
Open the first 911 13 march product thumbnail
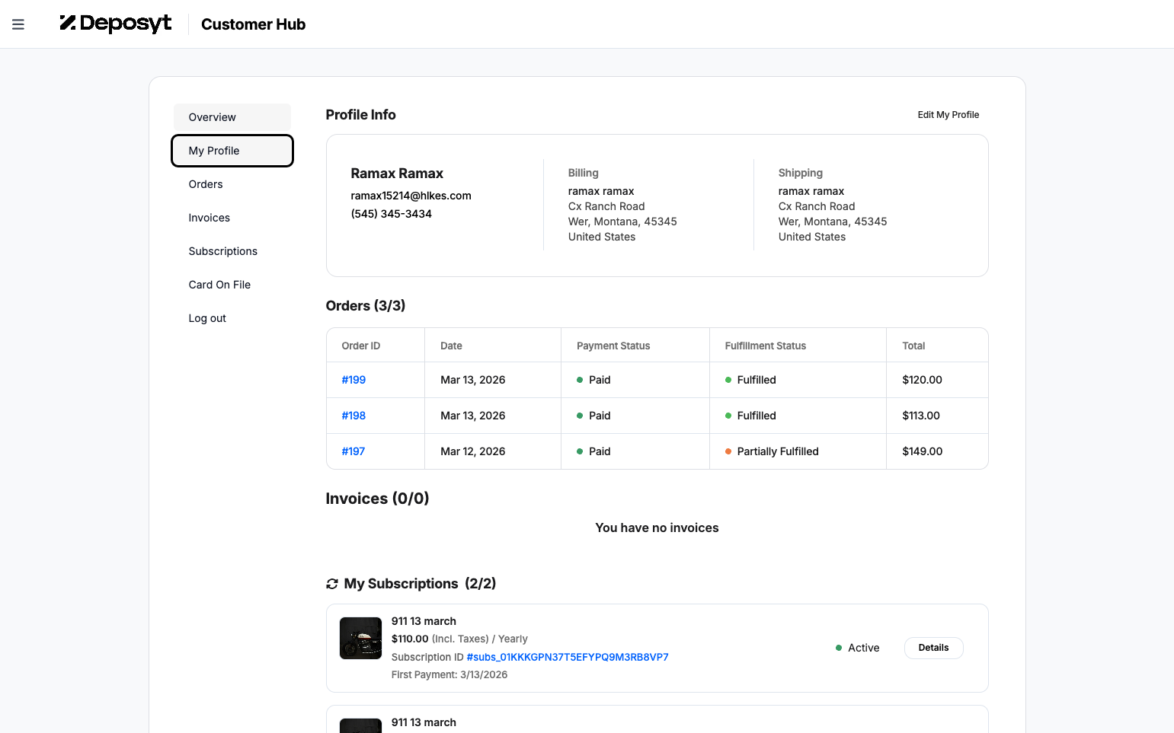(x=360, y=638)
